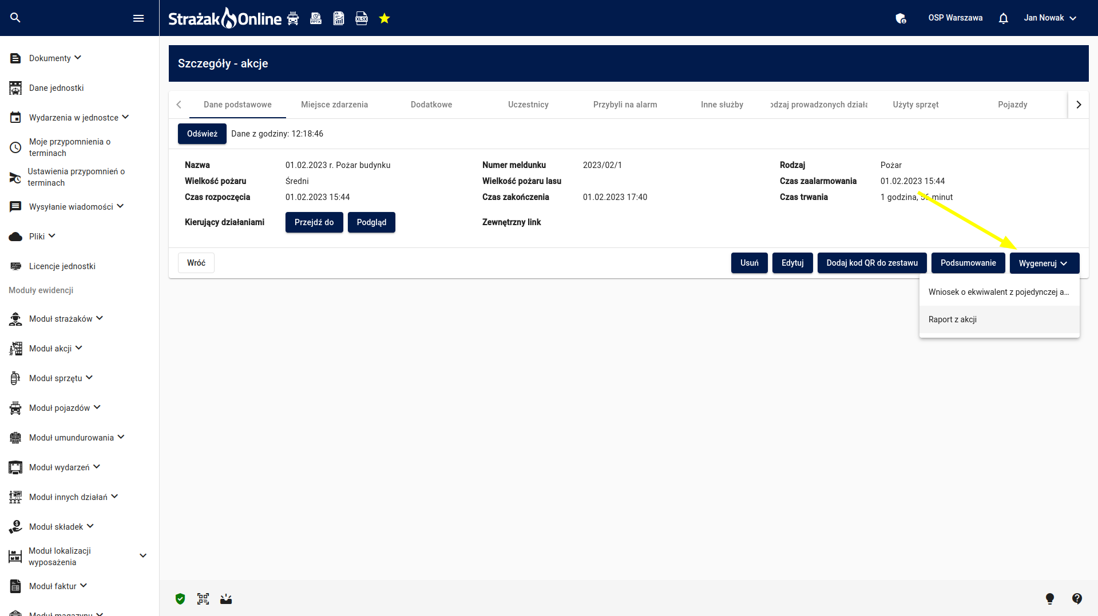Click the OSP Warszawa unit name

956,18
